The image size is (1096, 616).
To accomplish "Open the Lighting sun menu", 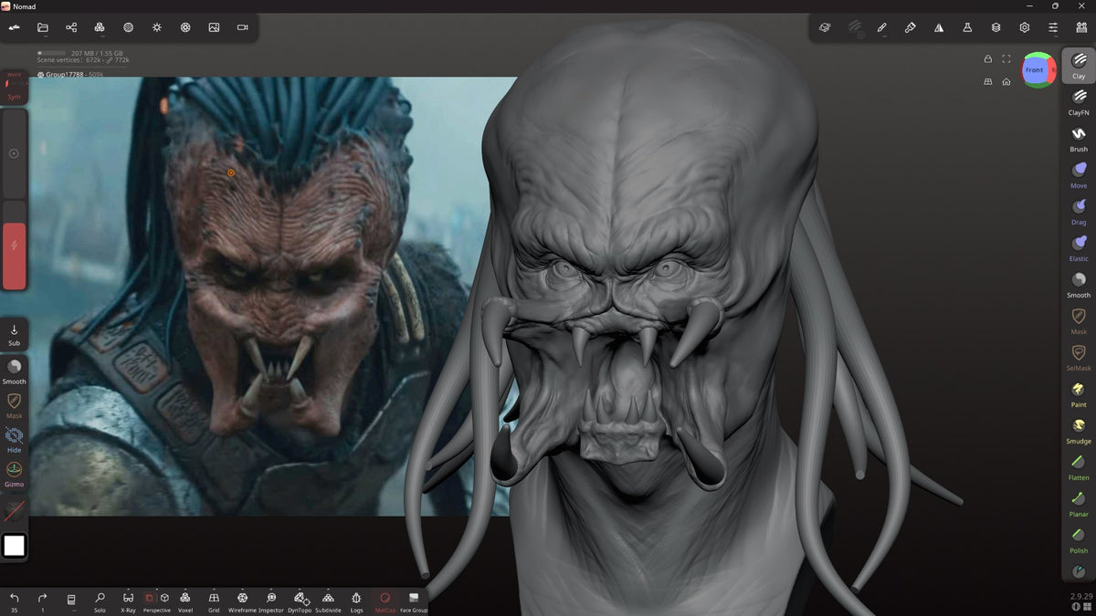I will pos(157,27).
